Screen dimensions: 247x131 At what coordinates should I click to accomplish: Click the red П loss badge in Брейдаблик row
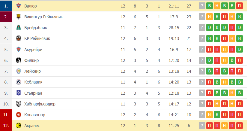[x=232, y=28]
